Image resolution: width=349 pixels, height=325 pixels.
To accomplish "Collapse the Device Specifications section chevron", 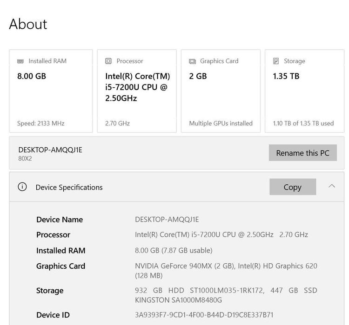I will coord(332,186).
